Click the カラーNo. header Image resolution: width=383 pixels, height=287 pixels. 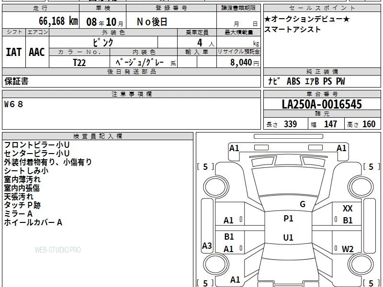[79, 52]
